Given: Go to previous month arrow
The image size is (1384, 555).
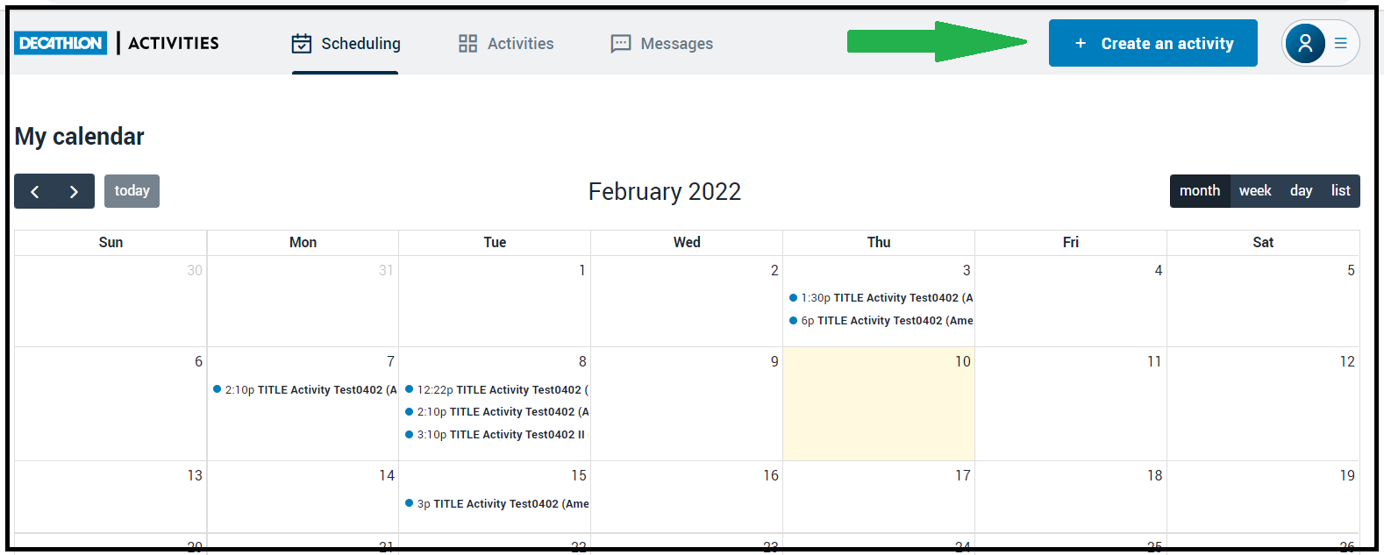Looking at the screenshot, I should pyautogui.click(x=35, y=191).
